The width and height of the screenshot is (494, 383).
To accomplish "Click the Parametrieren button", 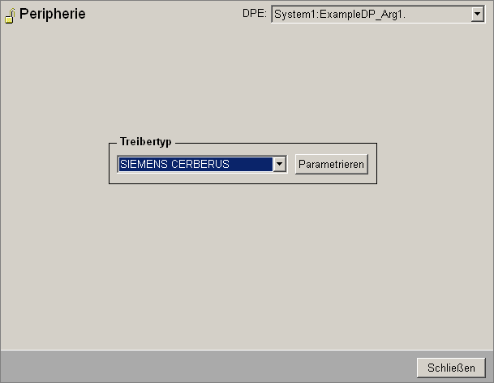I will pos(332,164).
